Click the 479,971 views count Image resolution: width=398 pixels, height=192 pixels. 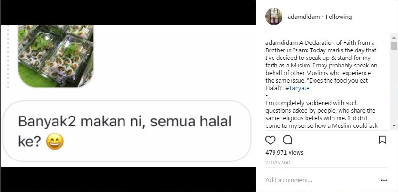point(284,153)
